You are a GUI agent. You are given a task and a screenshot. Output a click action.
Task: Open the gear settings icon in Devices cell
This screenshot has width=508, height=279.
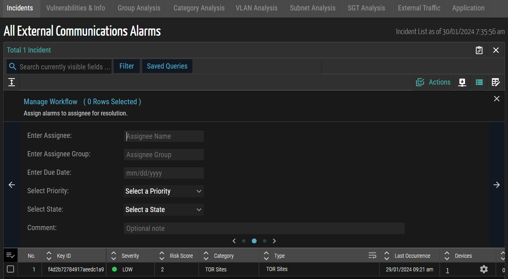484,269
